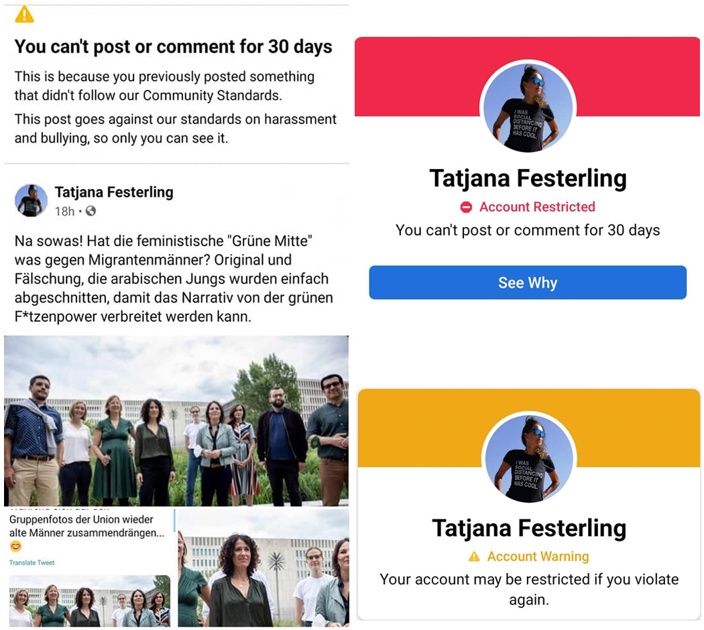Open the cropped women photo at bottom right
Screen dimensions: 704x630
click(263, 568)
